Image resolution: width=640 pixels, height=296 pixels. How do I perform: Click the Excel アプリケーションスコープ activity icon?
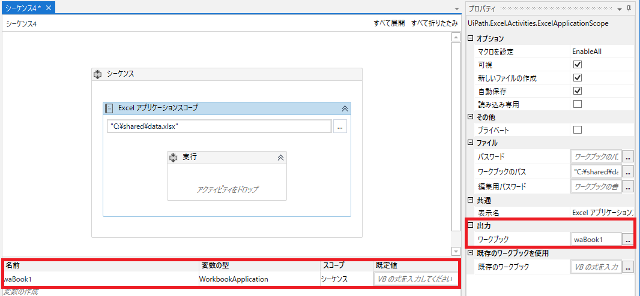pyautogui.click(x=109, y=108)
